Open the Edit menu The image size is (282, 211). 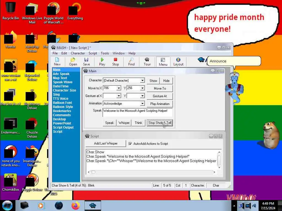[x=64, y=53]
